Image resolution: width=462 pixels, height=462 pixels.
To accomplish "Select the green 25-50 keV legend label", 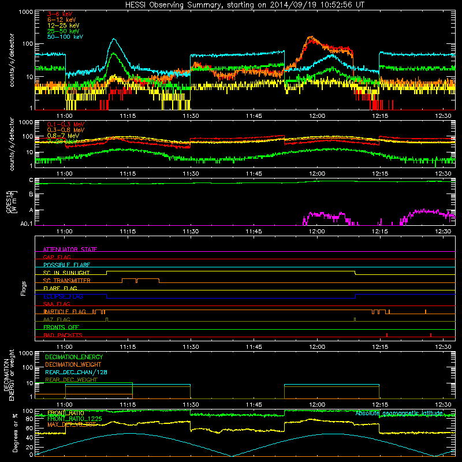I will click(x=64, y=31).
